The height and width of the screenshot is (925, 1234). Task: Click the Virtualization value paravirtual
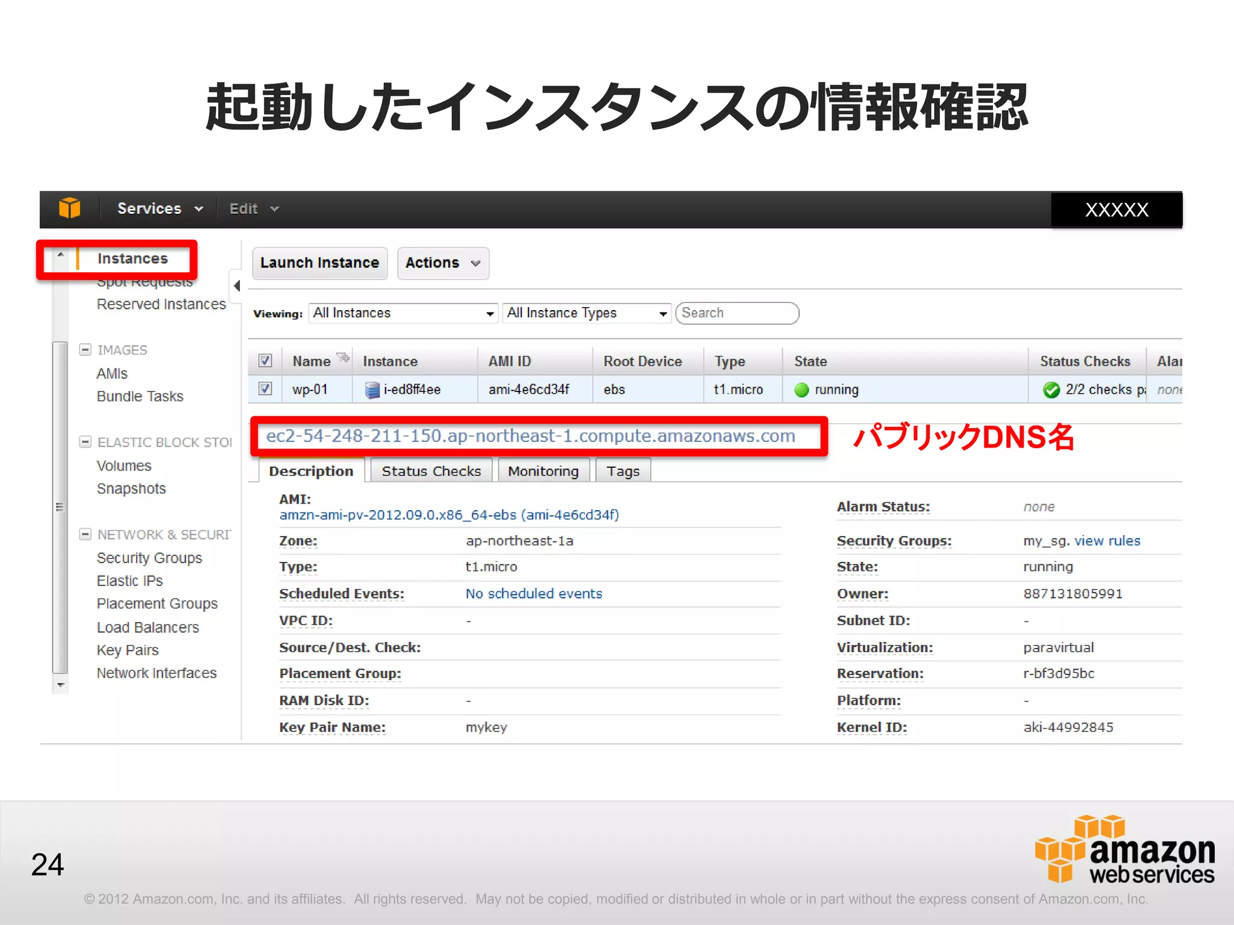click(1059, 647)
